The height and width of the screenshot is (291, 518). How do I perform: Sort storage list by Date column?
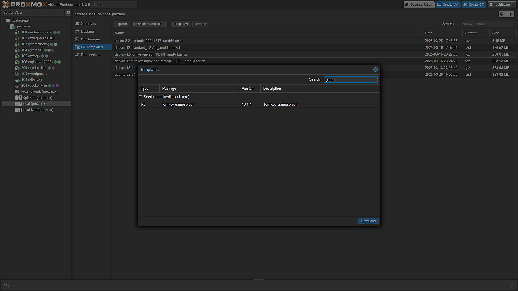442,33
